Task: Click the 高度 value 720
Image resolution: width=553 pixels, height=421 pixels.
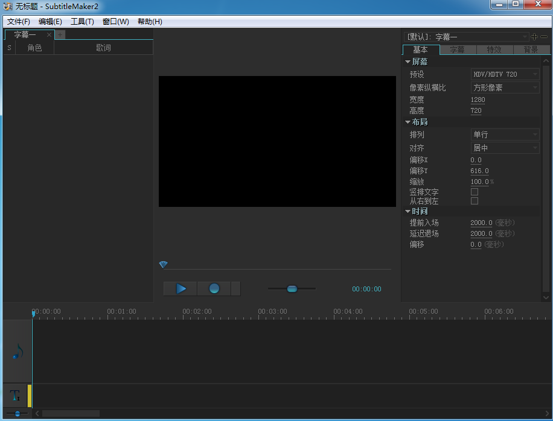Action: pos(476,110)
